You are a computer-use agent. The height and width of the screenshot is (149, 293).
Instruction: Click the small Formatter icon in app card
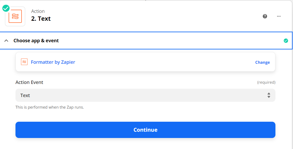tap(24, 62)
